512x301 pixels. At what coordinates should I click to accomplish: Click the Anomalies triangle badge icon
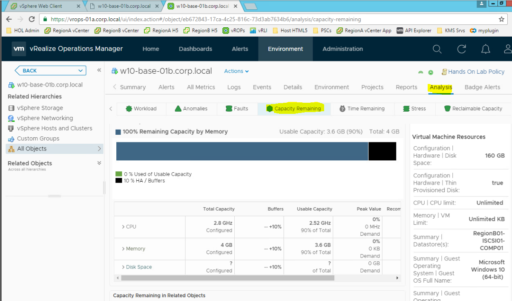(x=178, y=109)
